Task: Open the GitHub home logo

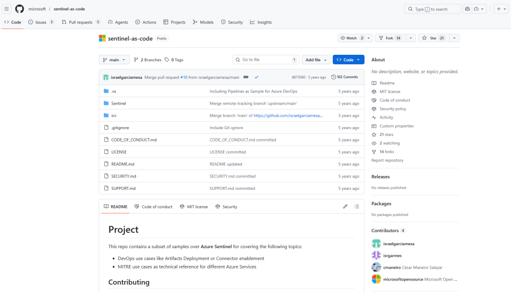Action: (x=19, y=9)
